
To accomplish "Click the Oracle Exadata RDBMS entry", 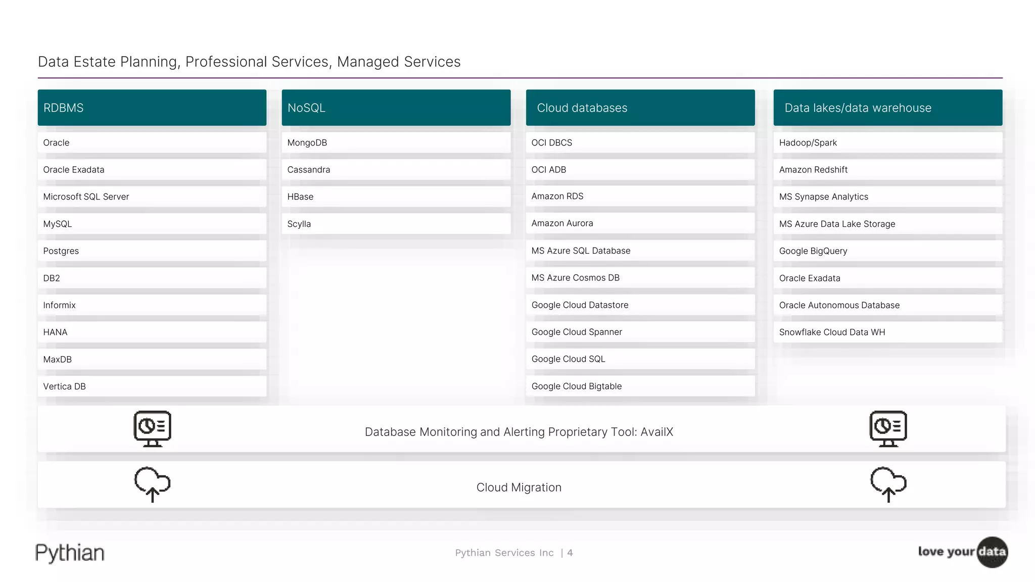I will 152,170.
